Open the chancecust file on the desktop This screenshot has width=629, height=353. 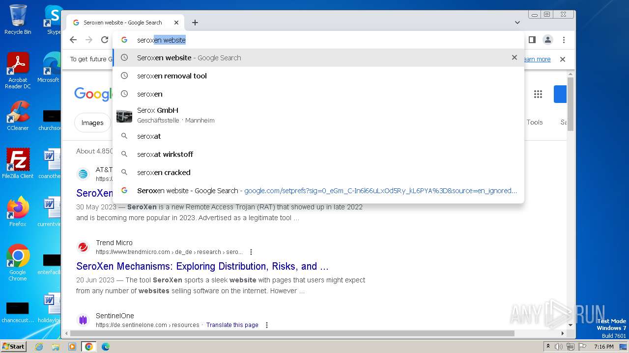(x=18, y=312)
